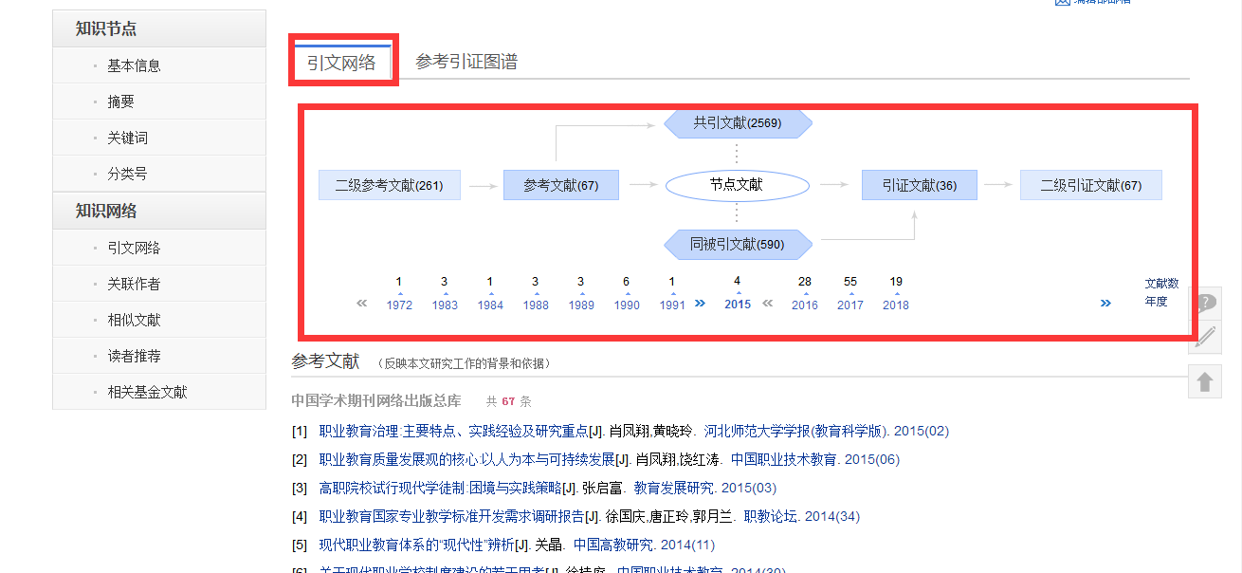Image resolution: width=1242 pixels, height=573 pixels.
Task: Select the 同被引文献(590) hexagon node
Action: [737, 244]
